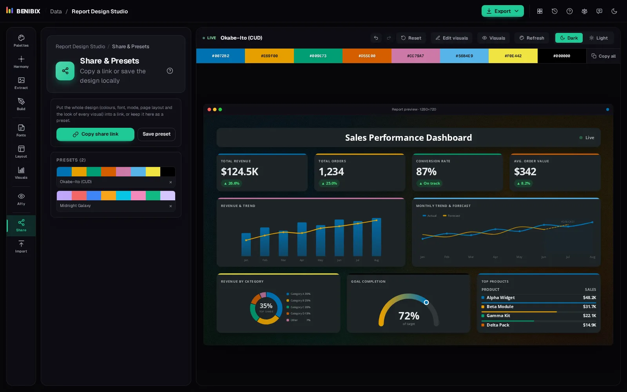The height and width of the screenshot is (392, 627).
Task: Toggle the moon theme icon in header
Action: point(614,11)
